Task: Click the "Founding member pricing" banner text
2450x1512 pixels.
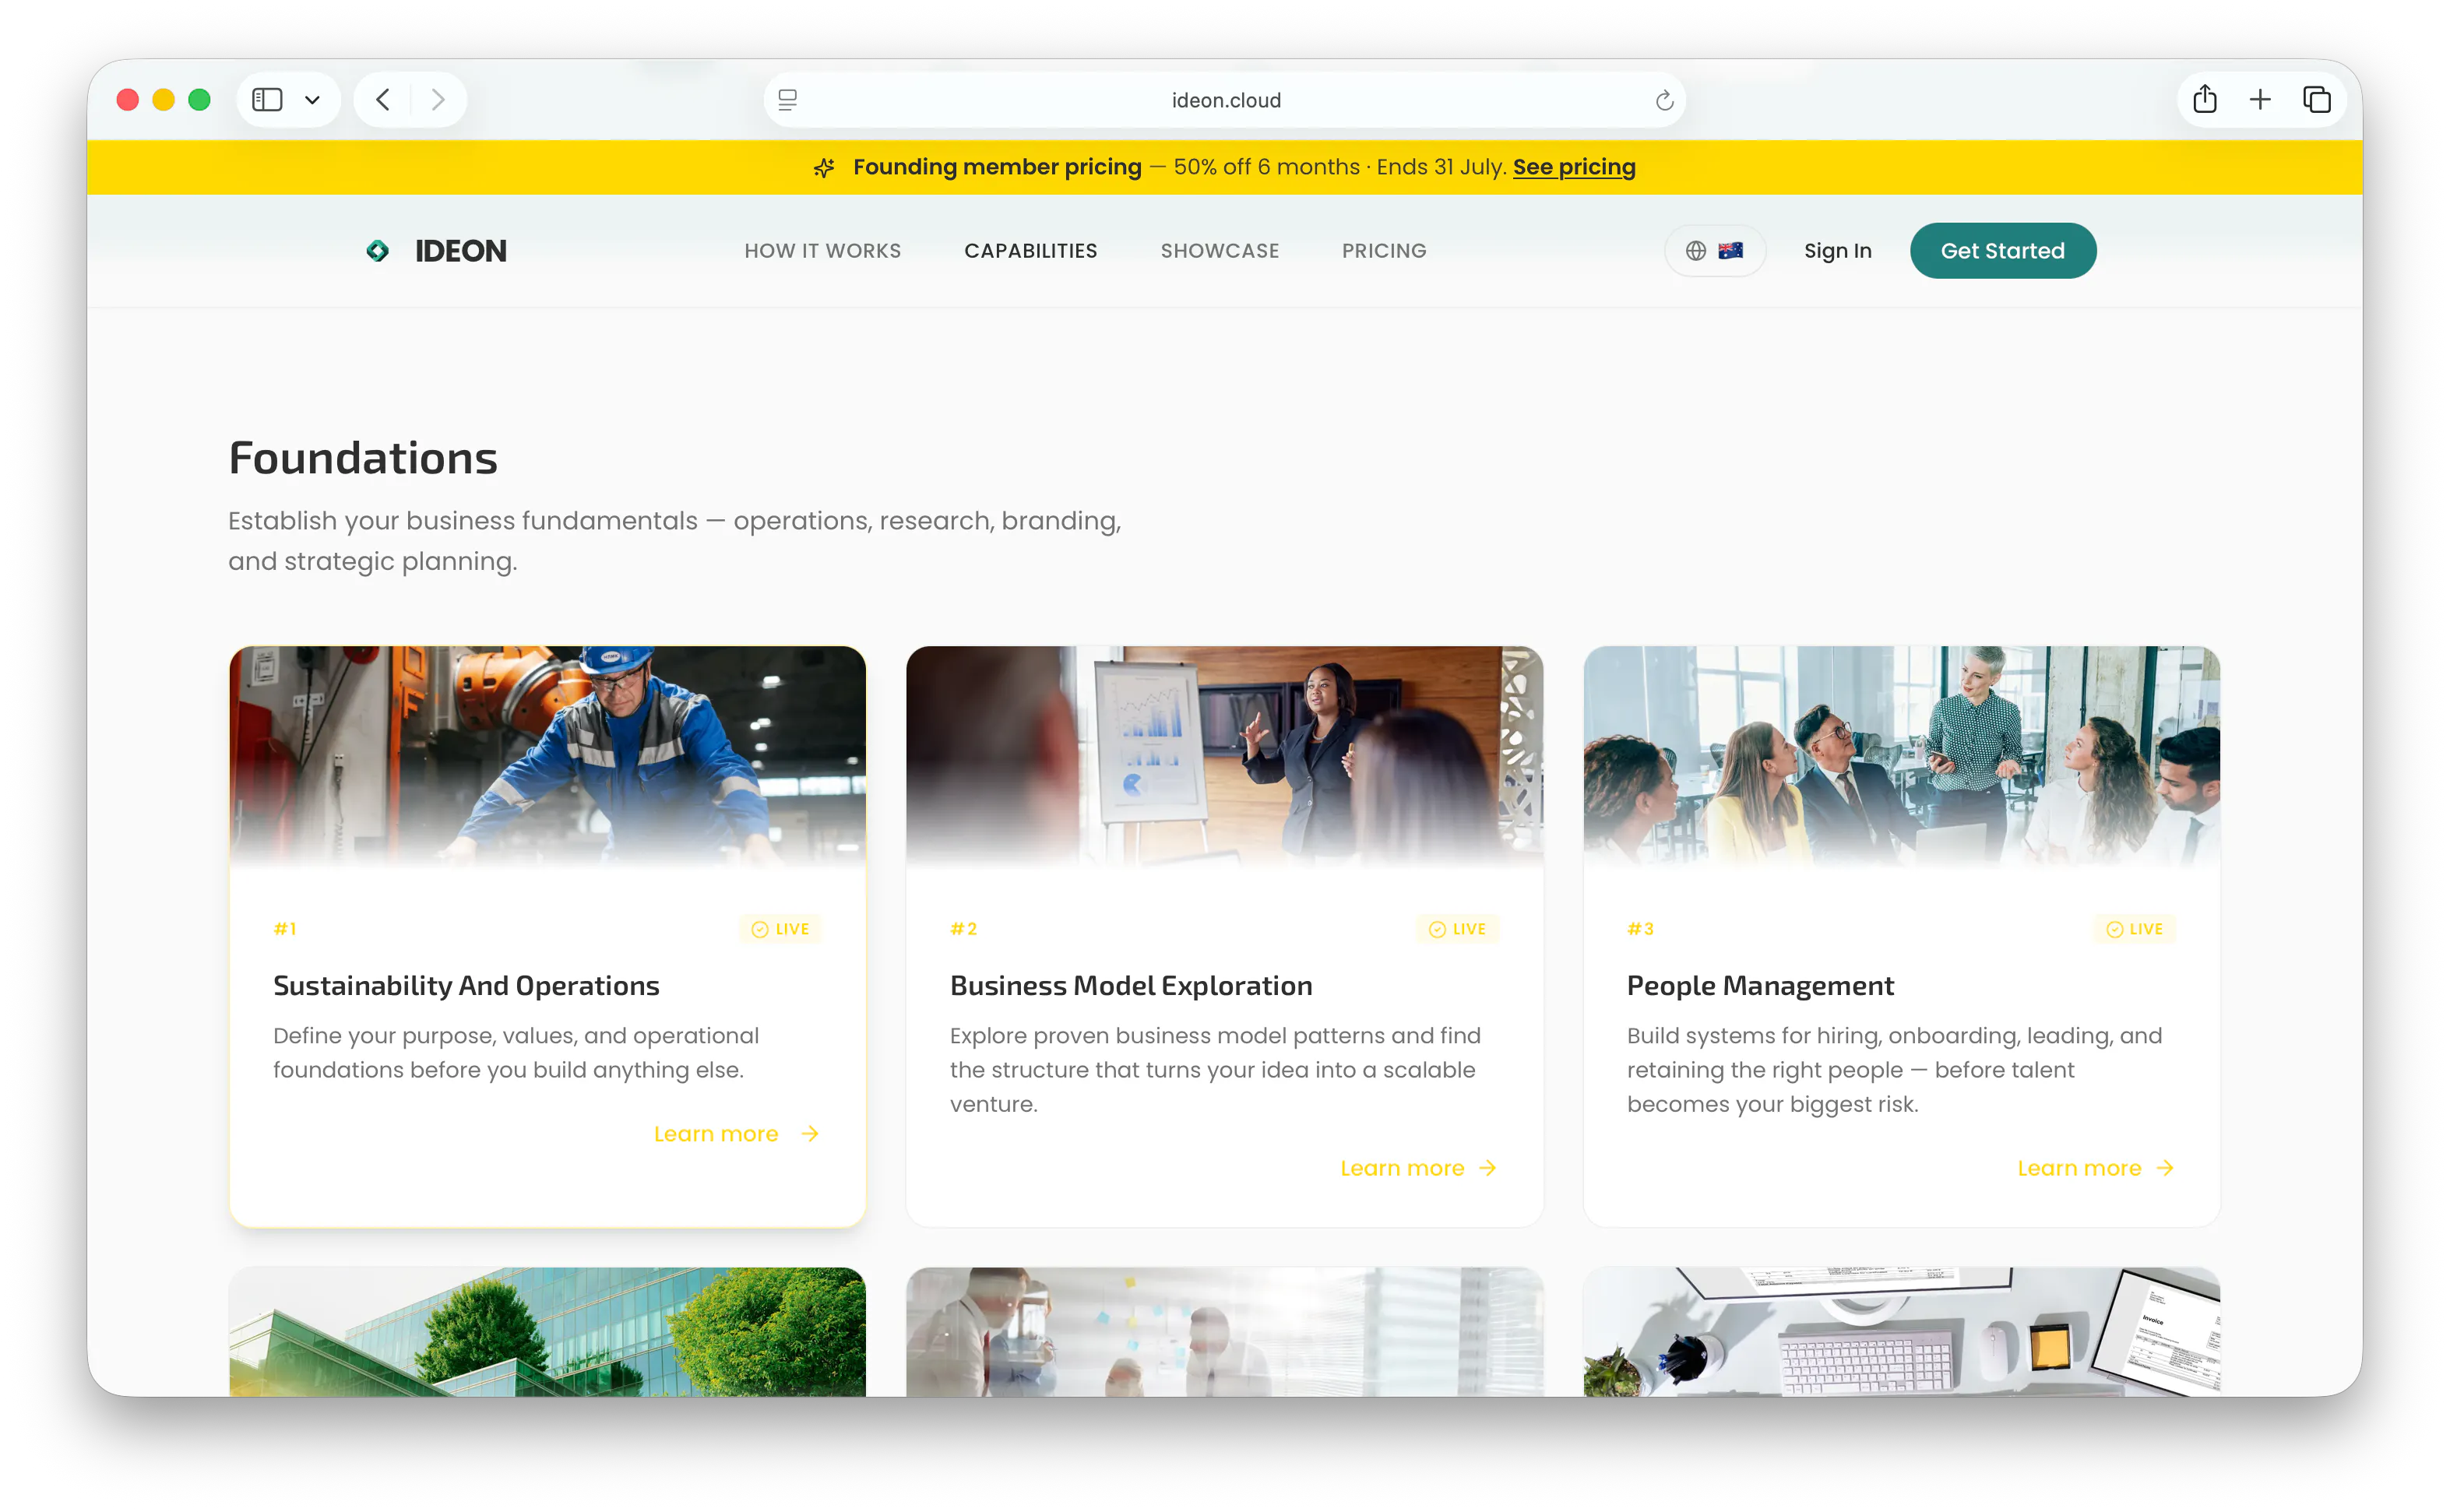Action: (x=997, y=167)
